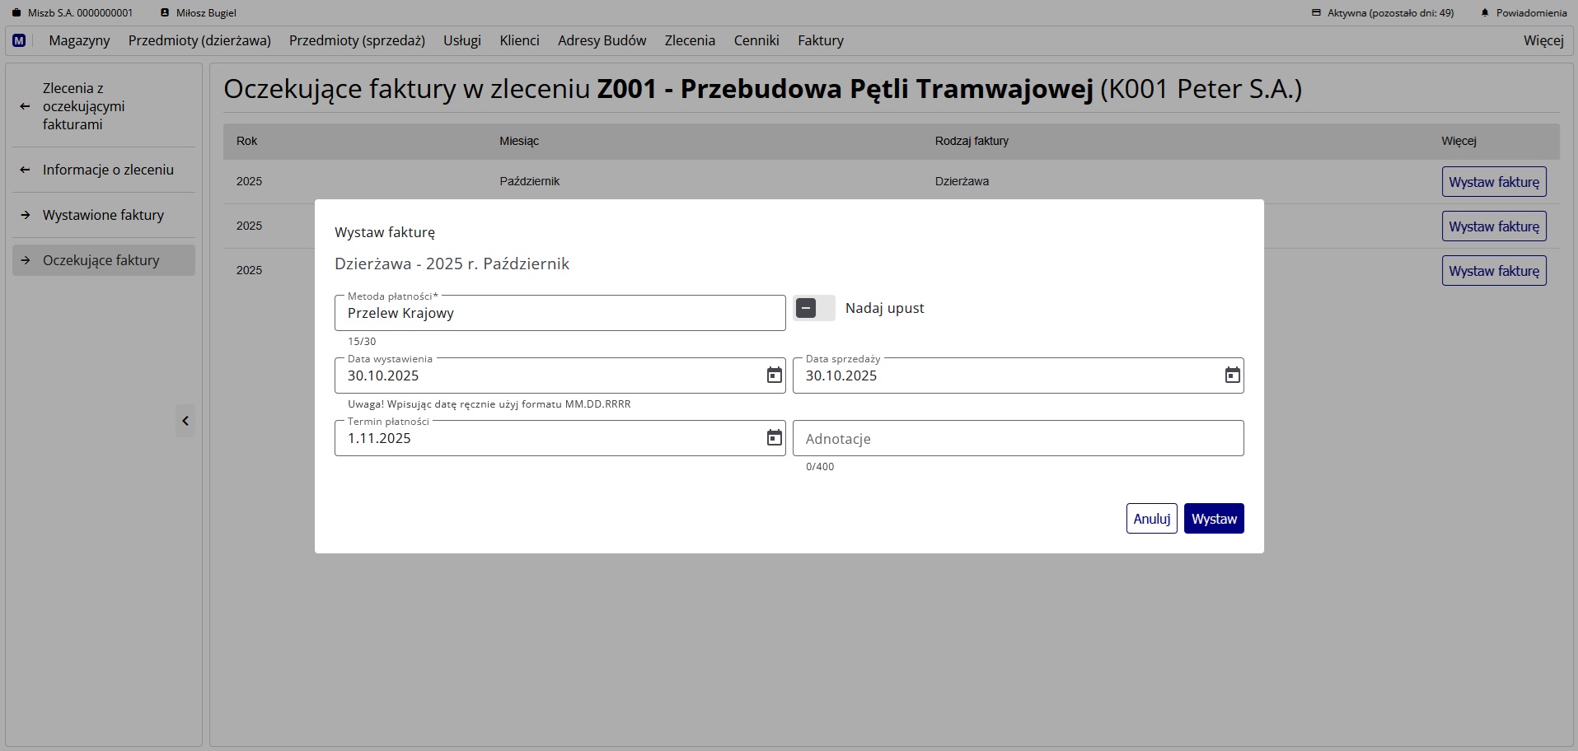Click the Metoda płatności text field
Screen dimensions: 1578x751
(560, 313)
